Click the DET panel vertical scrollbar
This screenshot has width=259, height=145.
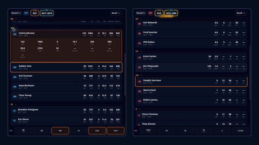click(125, 75)
